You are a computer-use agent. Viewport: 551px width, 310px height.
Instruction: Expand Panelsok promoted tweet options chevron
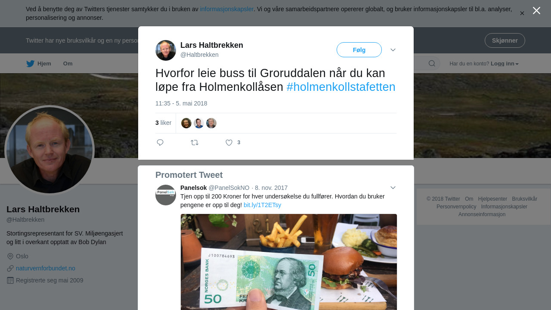pyautogui.click(x=393, y=188)
